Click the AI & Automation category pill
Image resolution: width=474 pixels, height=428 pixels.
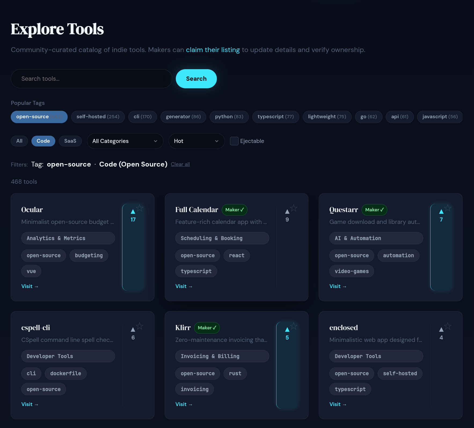[376, 238]
